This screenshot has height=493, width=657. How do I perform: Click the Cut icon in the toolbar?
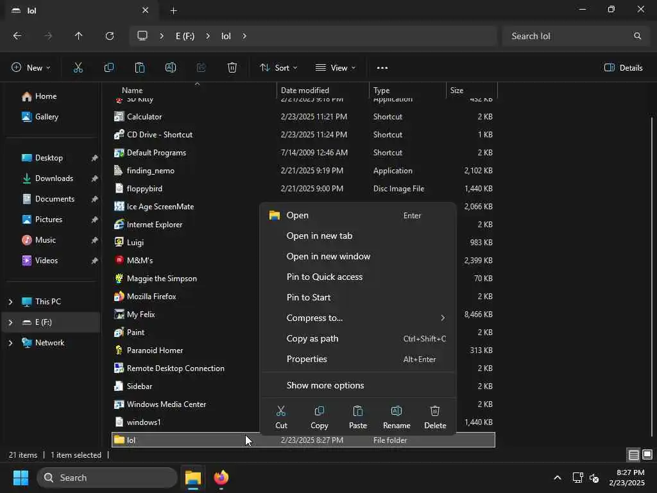pyautogui.click(x=78, y=67)
